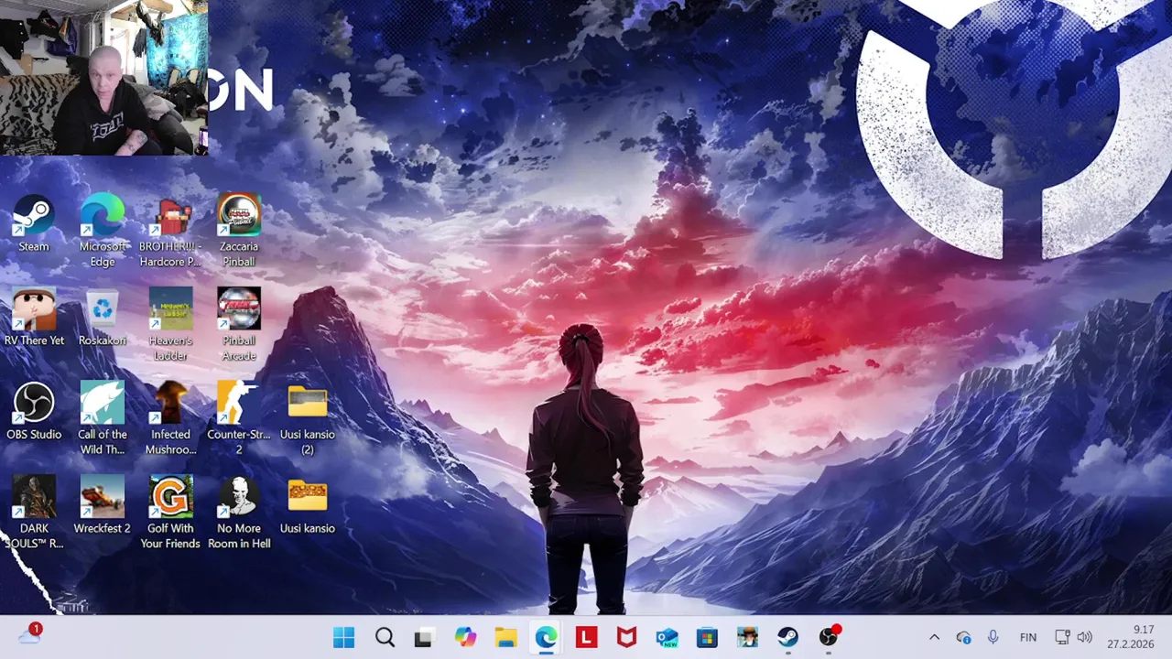Image resolution: width=1172 pixels, height=659 pixels.
Task: Change the FIN keyboard language
Action: 1028,637
